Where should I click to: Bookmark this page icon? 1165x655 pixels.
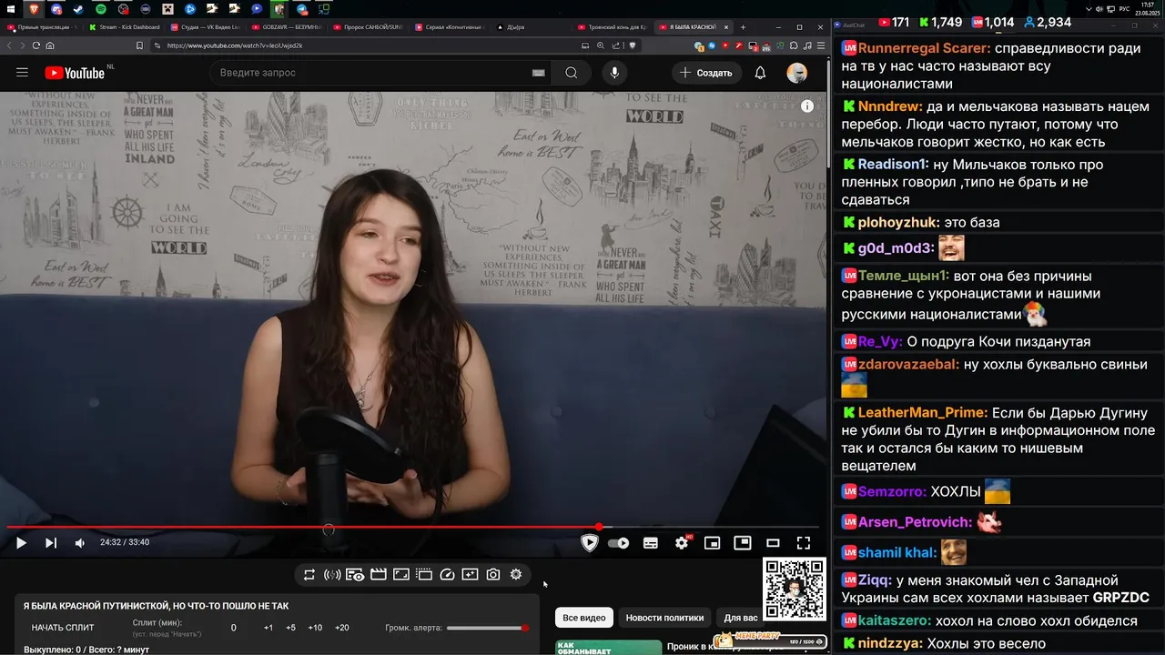pyautogui.click(x=138, y=45)
